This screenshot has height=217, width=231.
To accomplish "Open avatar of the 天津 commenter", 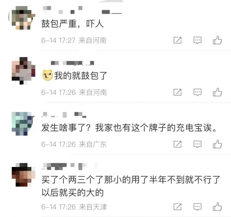I will (23, 175).
